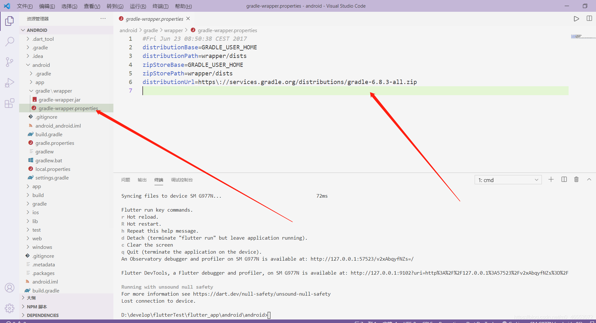Open gradlew.bat file
The height and width of the screenshot is (323, 596).
coord(66,160)
